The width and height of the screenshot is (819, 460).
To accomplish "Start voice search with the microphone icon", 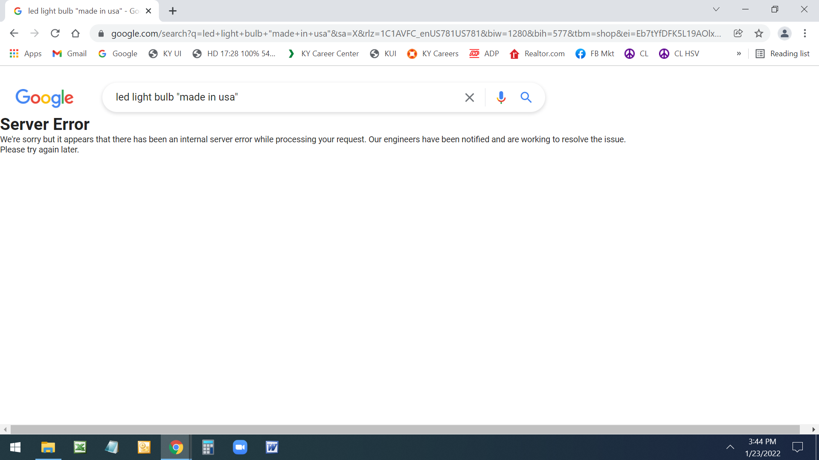I will [x=501, y=98].
